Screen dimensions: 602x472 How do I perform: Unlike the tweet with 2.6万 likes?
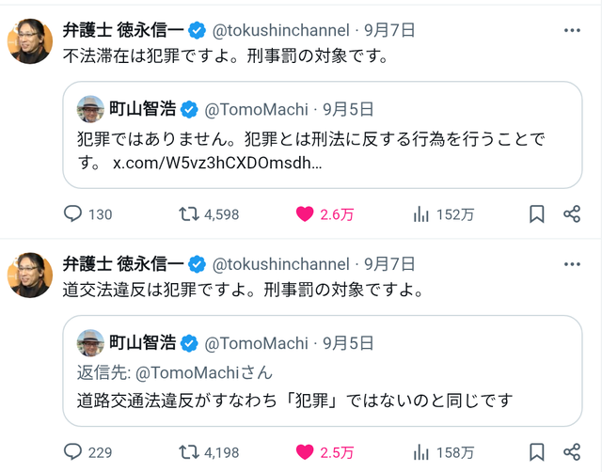[x=305, y=213]
